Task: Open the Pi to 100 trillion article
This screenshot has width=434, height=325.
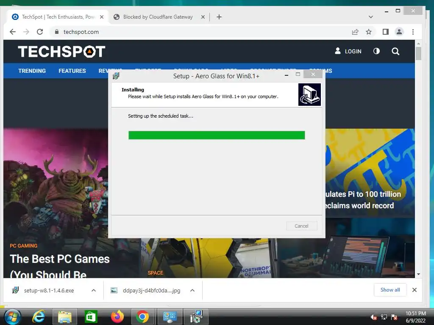Action: [363, 200]
